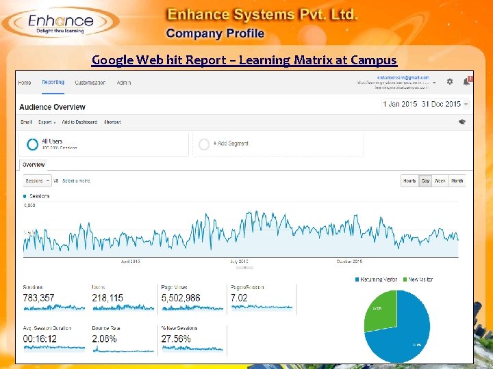Switch the chart to Month view
Viewport: 493px width, 369px height.
pos(457,180)
